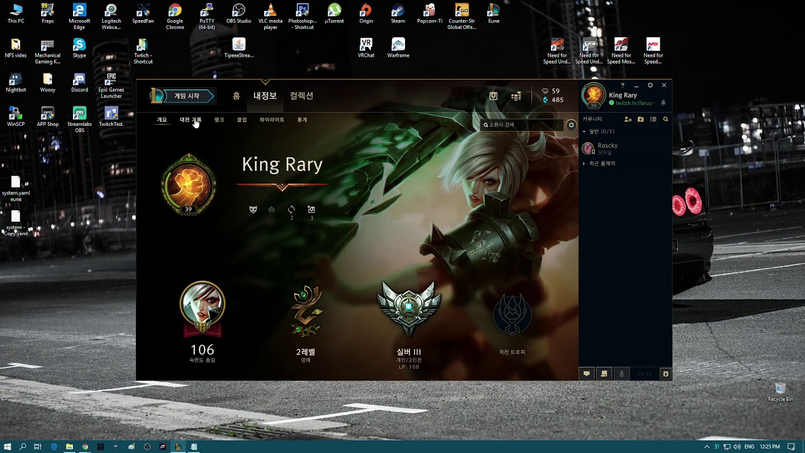The width and height of the screenshot is (805, 453).
Task: Click the twitch.tv status text
Action: [x=635, y=103]
